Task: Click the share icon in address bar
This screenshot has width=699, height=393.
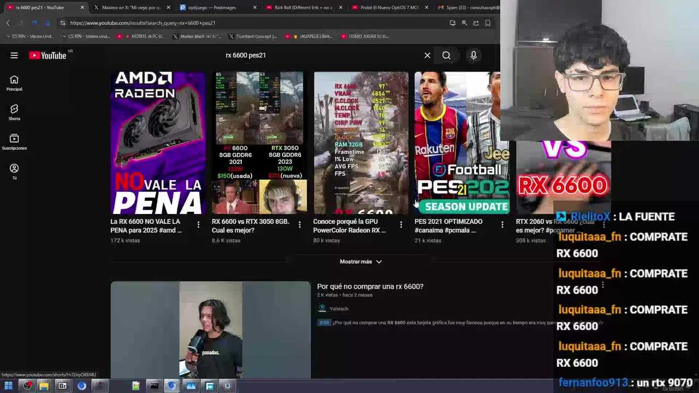Action: pos(476,23)
